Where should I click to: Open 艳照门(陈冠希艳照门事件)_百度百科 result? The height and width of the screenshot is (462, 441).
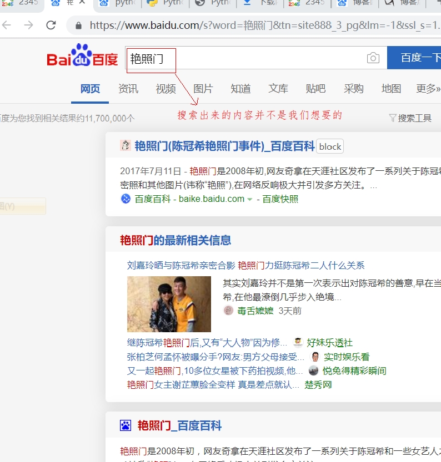pos(224,146)
